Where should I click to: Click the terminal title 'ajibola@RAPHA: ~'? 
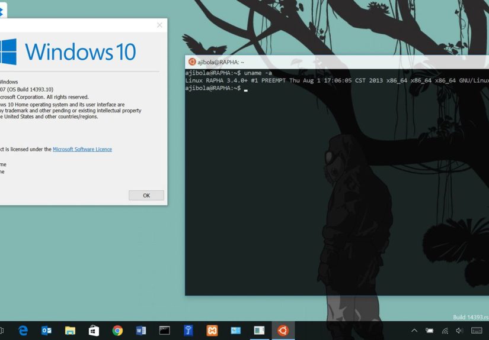(x=221, y=62)
